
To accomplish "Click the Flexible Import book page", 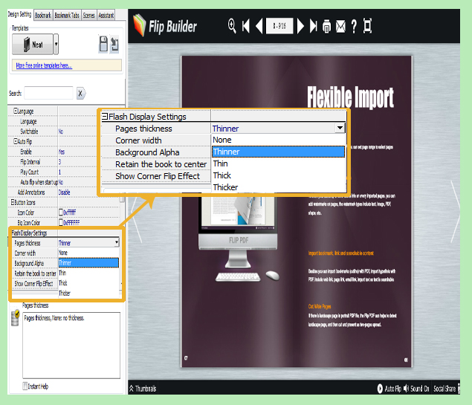I will [x=297, y=211].
